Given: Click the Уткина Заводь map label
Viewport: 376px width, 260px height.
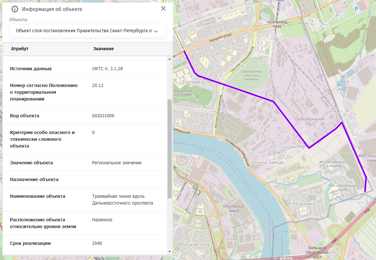Looking at the screenshot, I should 268,162.
